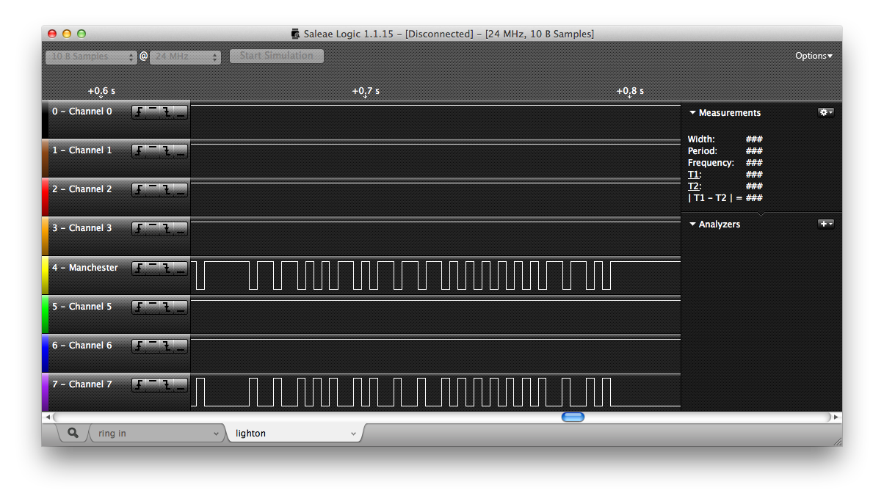Image resolution: width=884 pixels, height=504 pixels.
Task: Click the 7 - Channel 7 label
Action: 82,384
